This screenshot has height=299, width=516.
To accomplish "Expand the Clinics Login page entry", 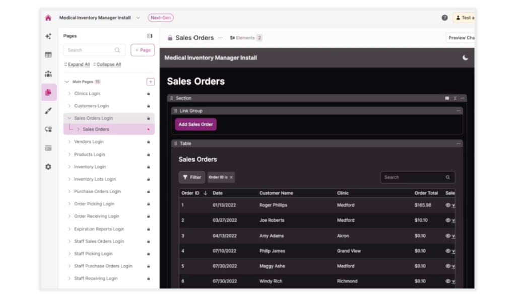I will (69, 93).
